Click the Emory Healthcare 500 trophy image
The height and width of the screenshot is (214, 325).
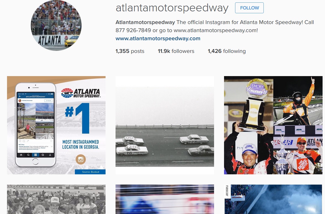(x=255, y=105)
